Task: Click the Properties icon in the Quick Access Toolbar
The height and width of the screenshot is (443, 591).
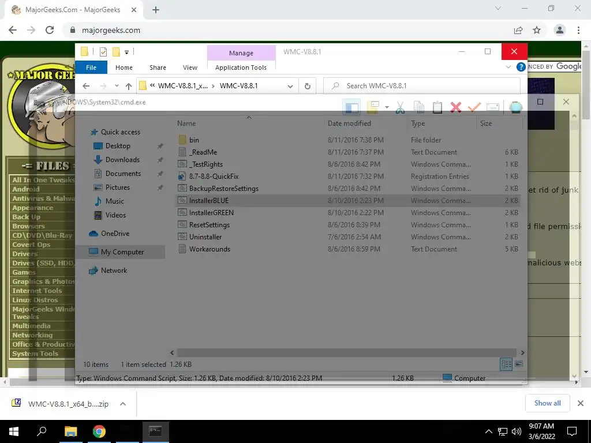Action: (103, 51)
